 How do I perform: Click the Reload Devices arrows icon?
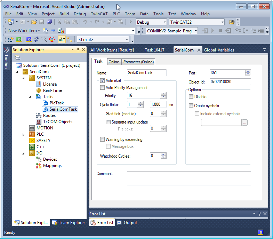pyautogui.click(x=37, y=39)
